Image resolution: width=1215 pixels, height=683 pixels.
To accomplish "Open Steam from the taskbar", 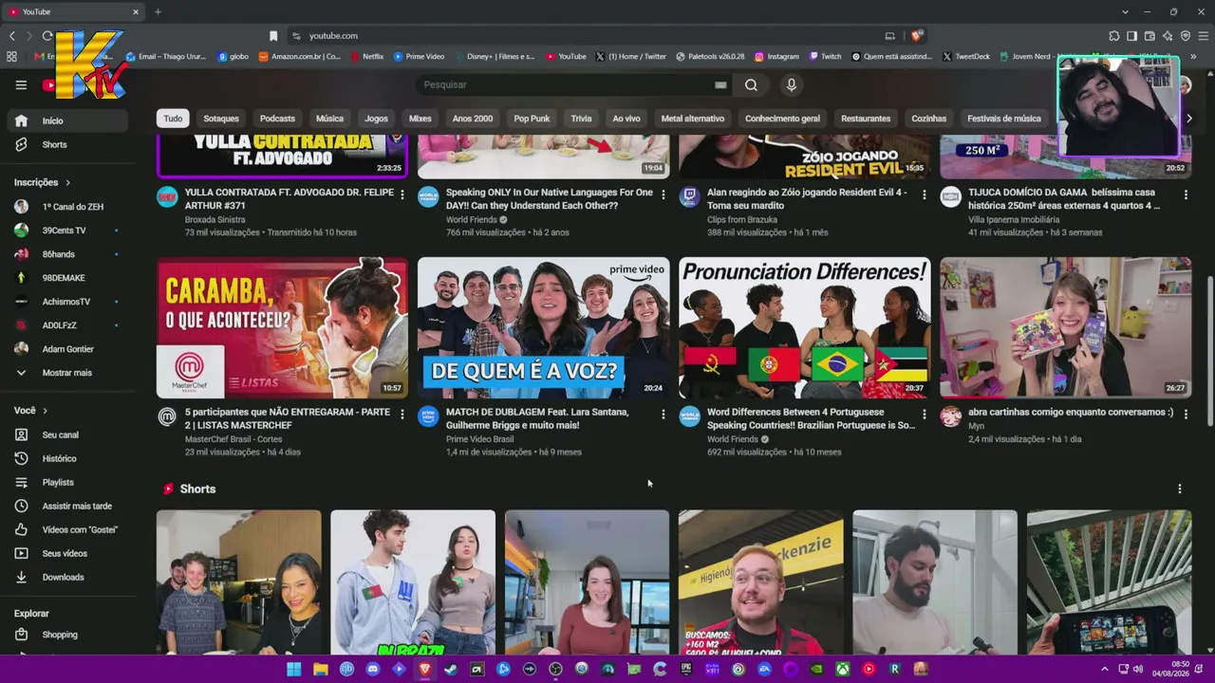I will point(451,669).
